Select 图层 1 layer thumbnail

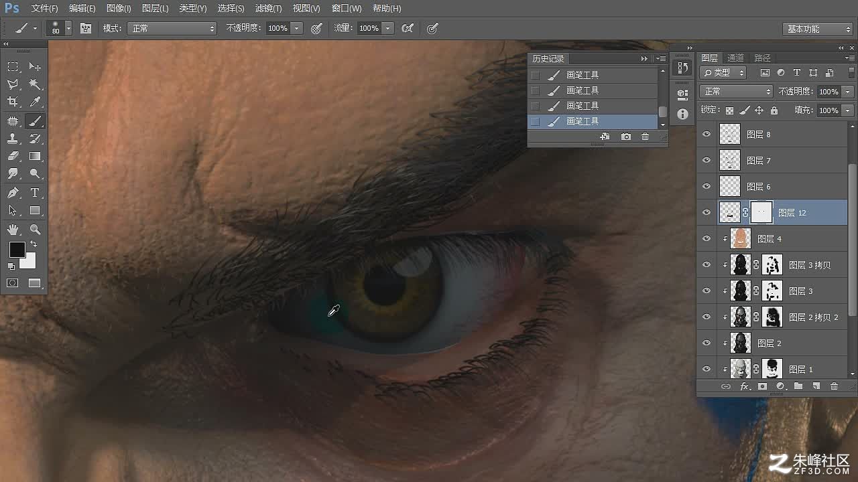(x=740, y=369)
